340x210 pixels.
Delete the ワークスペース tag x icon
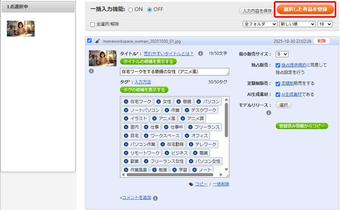pyautogui.click(x=146, y=136)
